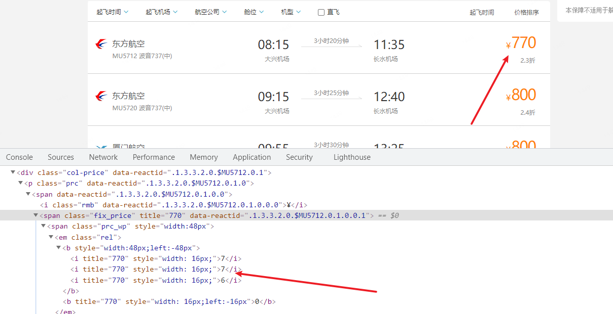The width and height of the screenshot is (613, 314).
Task: Open the Lighthouse tab in DevTools
Action: [x=352, y=157]
